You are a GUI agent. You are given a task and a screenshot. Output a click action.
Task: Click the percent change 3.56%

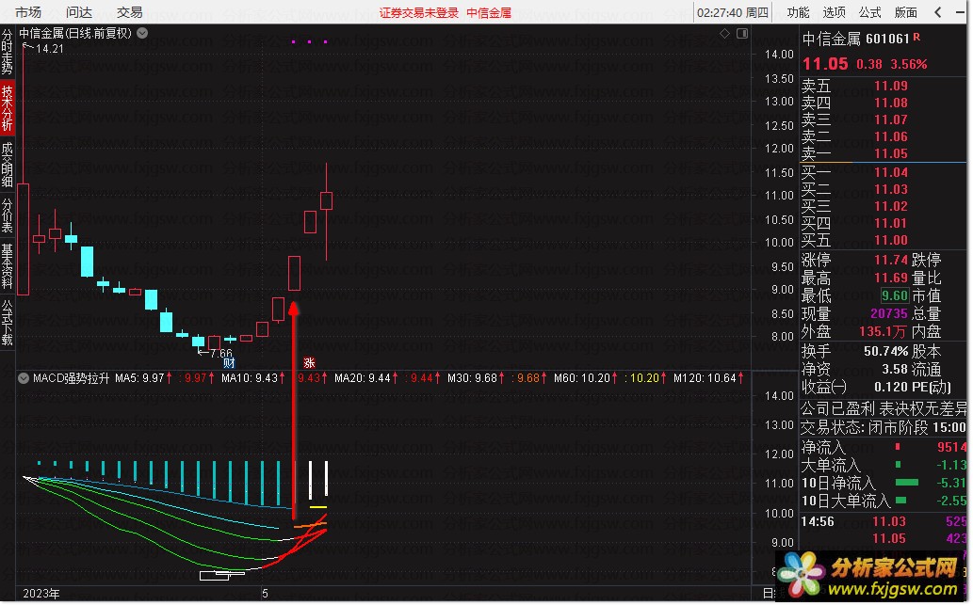pyautogui.click(x=908, y=65)
